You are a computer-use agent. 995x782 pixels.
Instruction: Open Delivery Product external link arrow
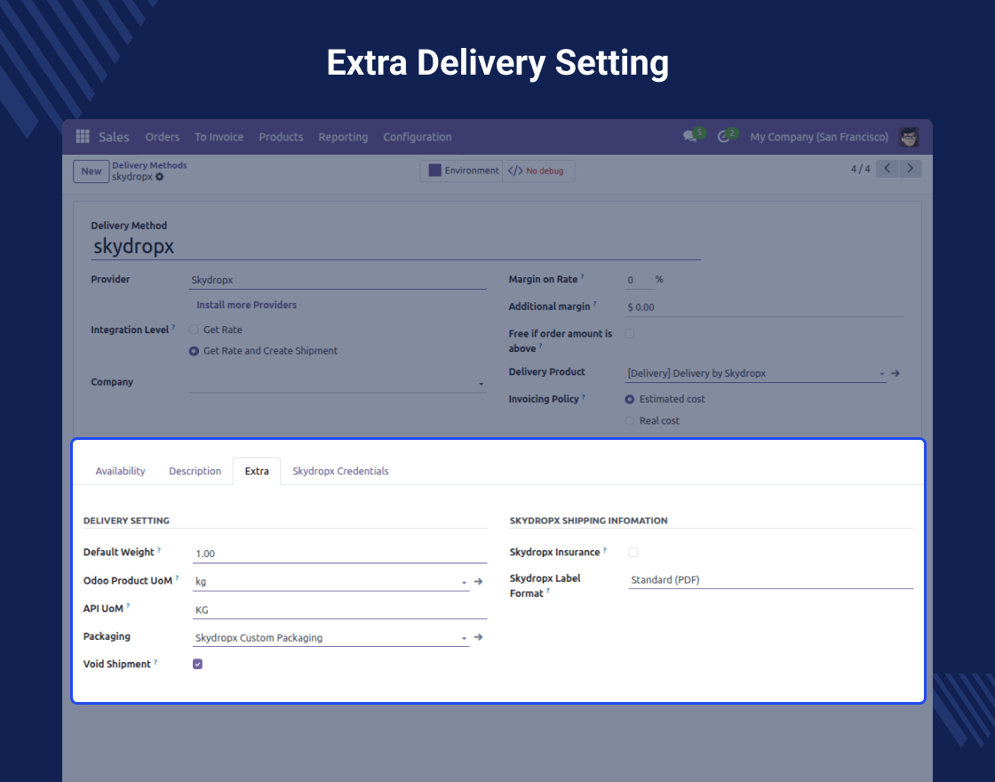coord(895,373)
